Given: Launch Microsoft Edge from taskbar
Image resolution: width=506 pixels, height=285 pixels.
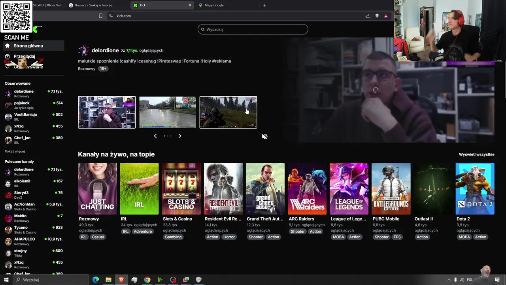Looking at the screenshot, I should pyautogui.click(x=96, y=280).
